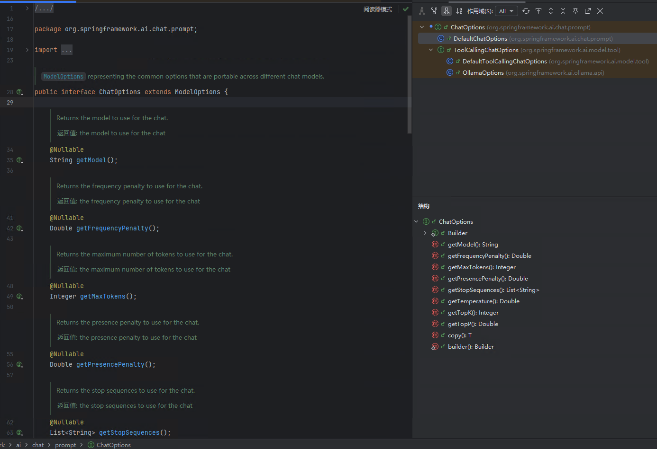The height and width of the screenshot is (449, 657).
Task: Click the 结构 panel title
Action: coord(424,206)
